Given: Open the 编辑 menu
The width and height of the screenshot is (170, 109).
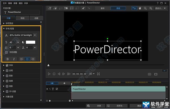Looking at the screenshot, I should tap(10, 3).
